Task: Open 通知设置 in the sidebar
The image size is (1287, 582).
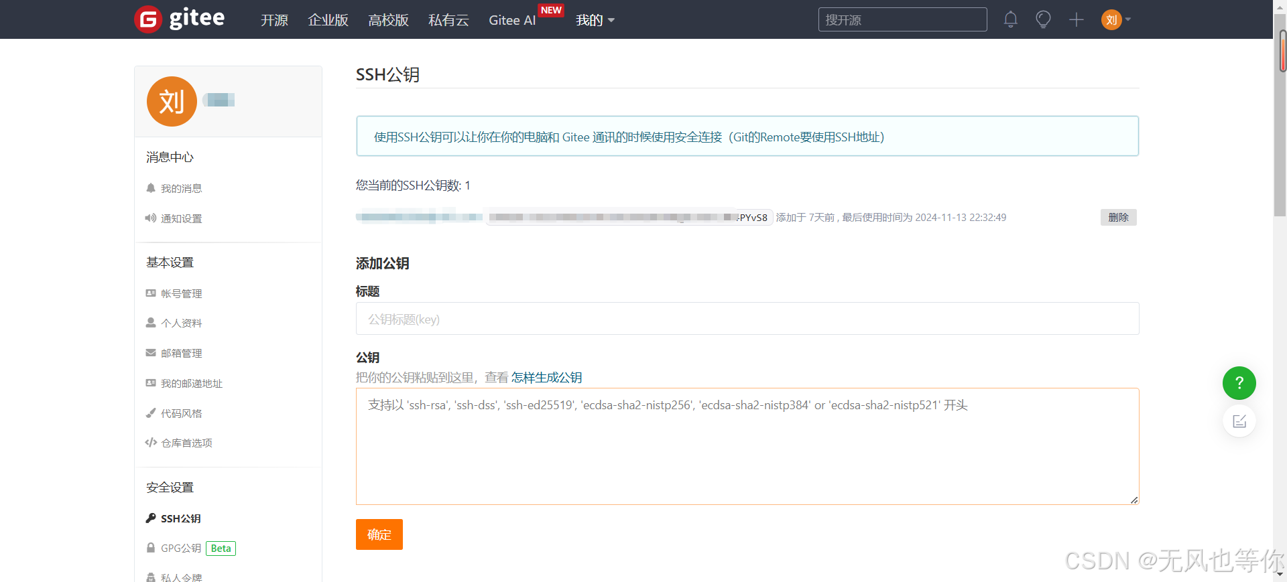Action: coord(181,218)
